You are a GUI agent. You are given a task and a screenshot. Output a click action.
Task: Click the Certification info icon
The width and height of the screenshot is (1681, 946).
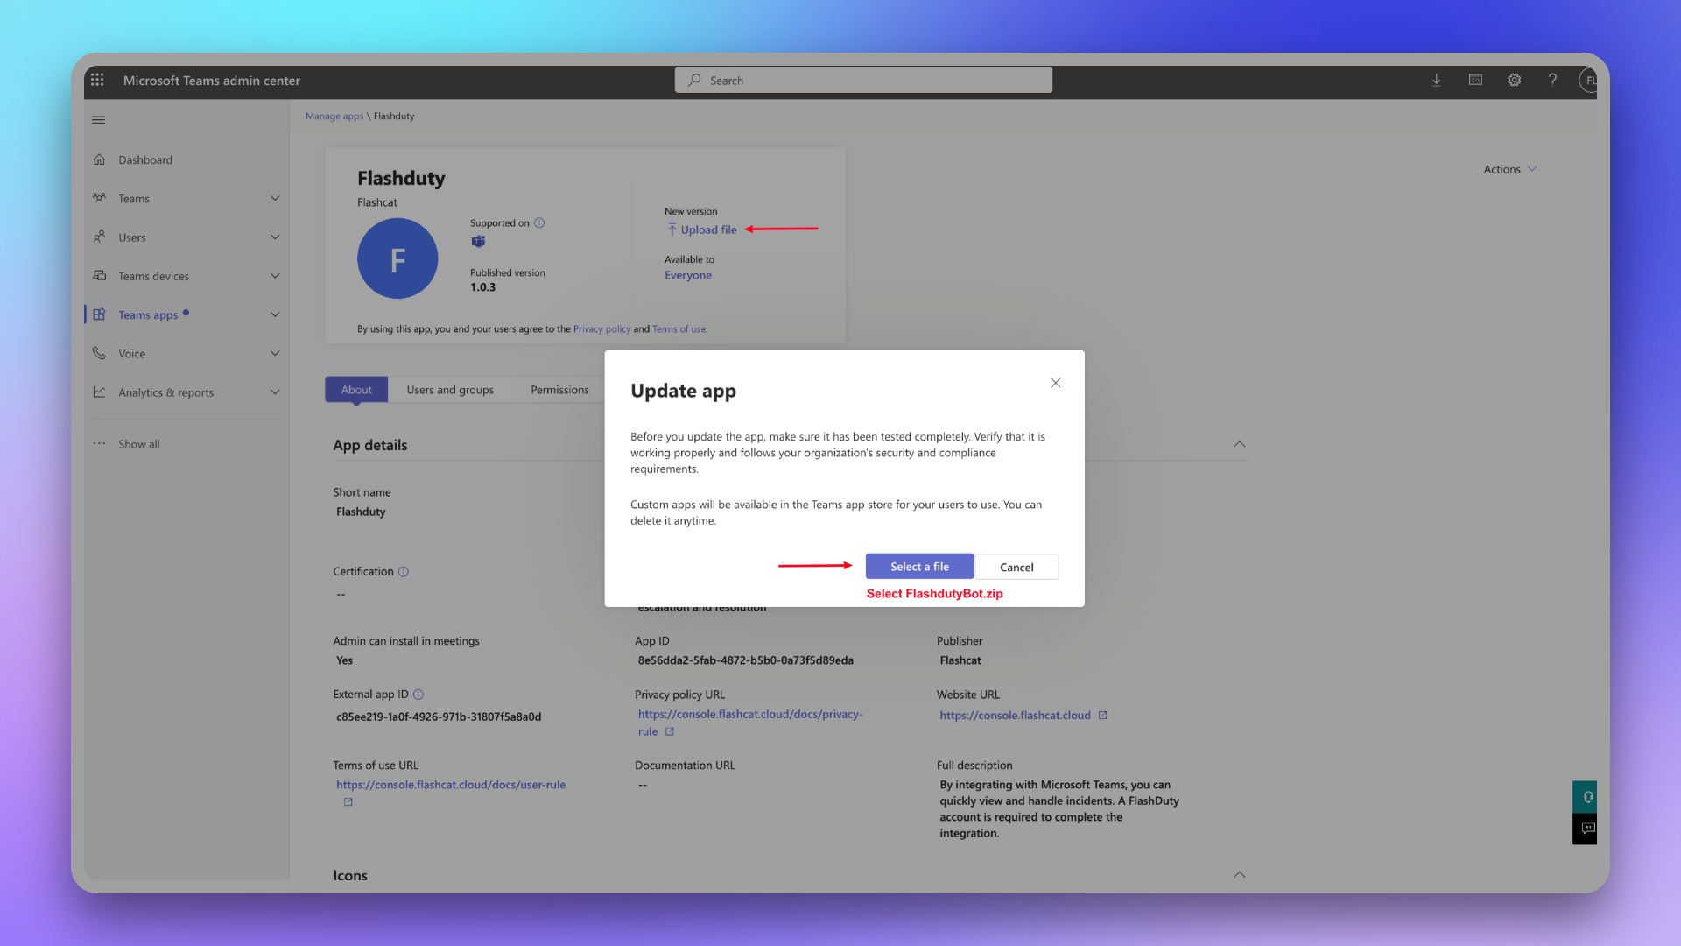tap(404, 572)
